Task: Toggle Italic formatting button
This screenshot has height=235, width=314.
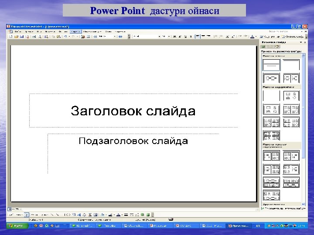Action: point(180,37)
